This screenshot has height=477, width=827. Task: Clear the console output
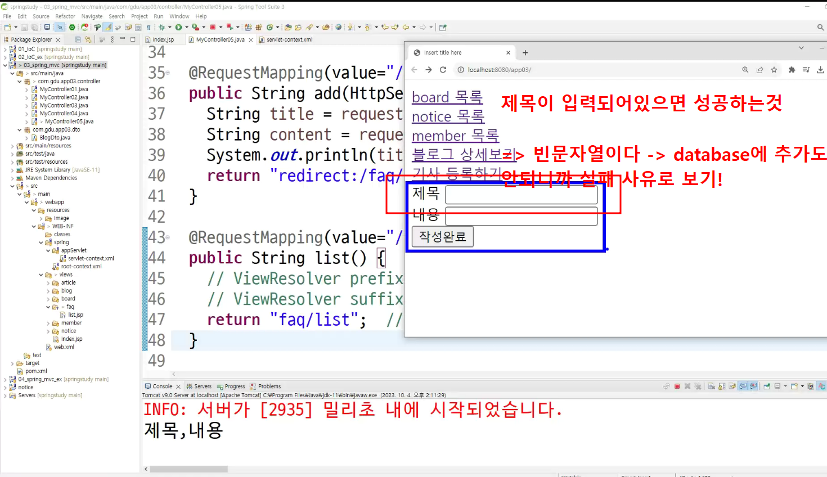711,386
